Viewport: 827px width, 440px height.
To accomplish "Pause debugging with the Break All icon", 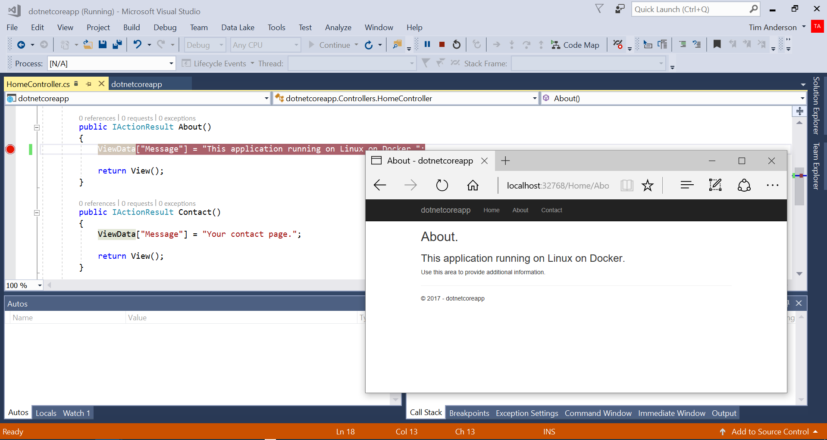I will (427, 44).
